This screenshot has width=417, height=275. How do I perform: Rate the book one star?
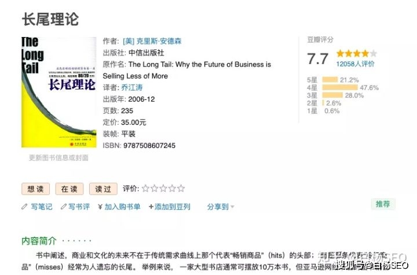[x=145, y=188]
